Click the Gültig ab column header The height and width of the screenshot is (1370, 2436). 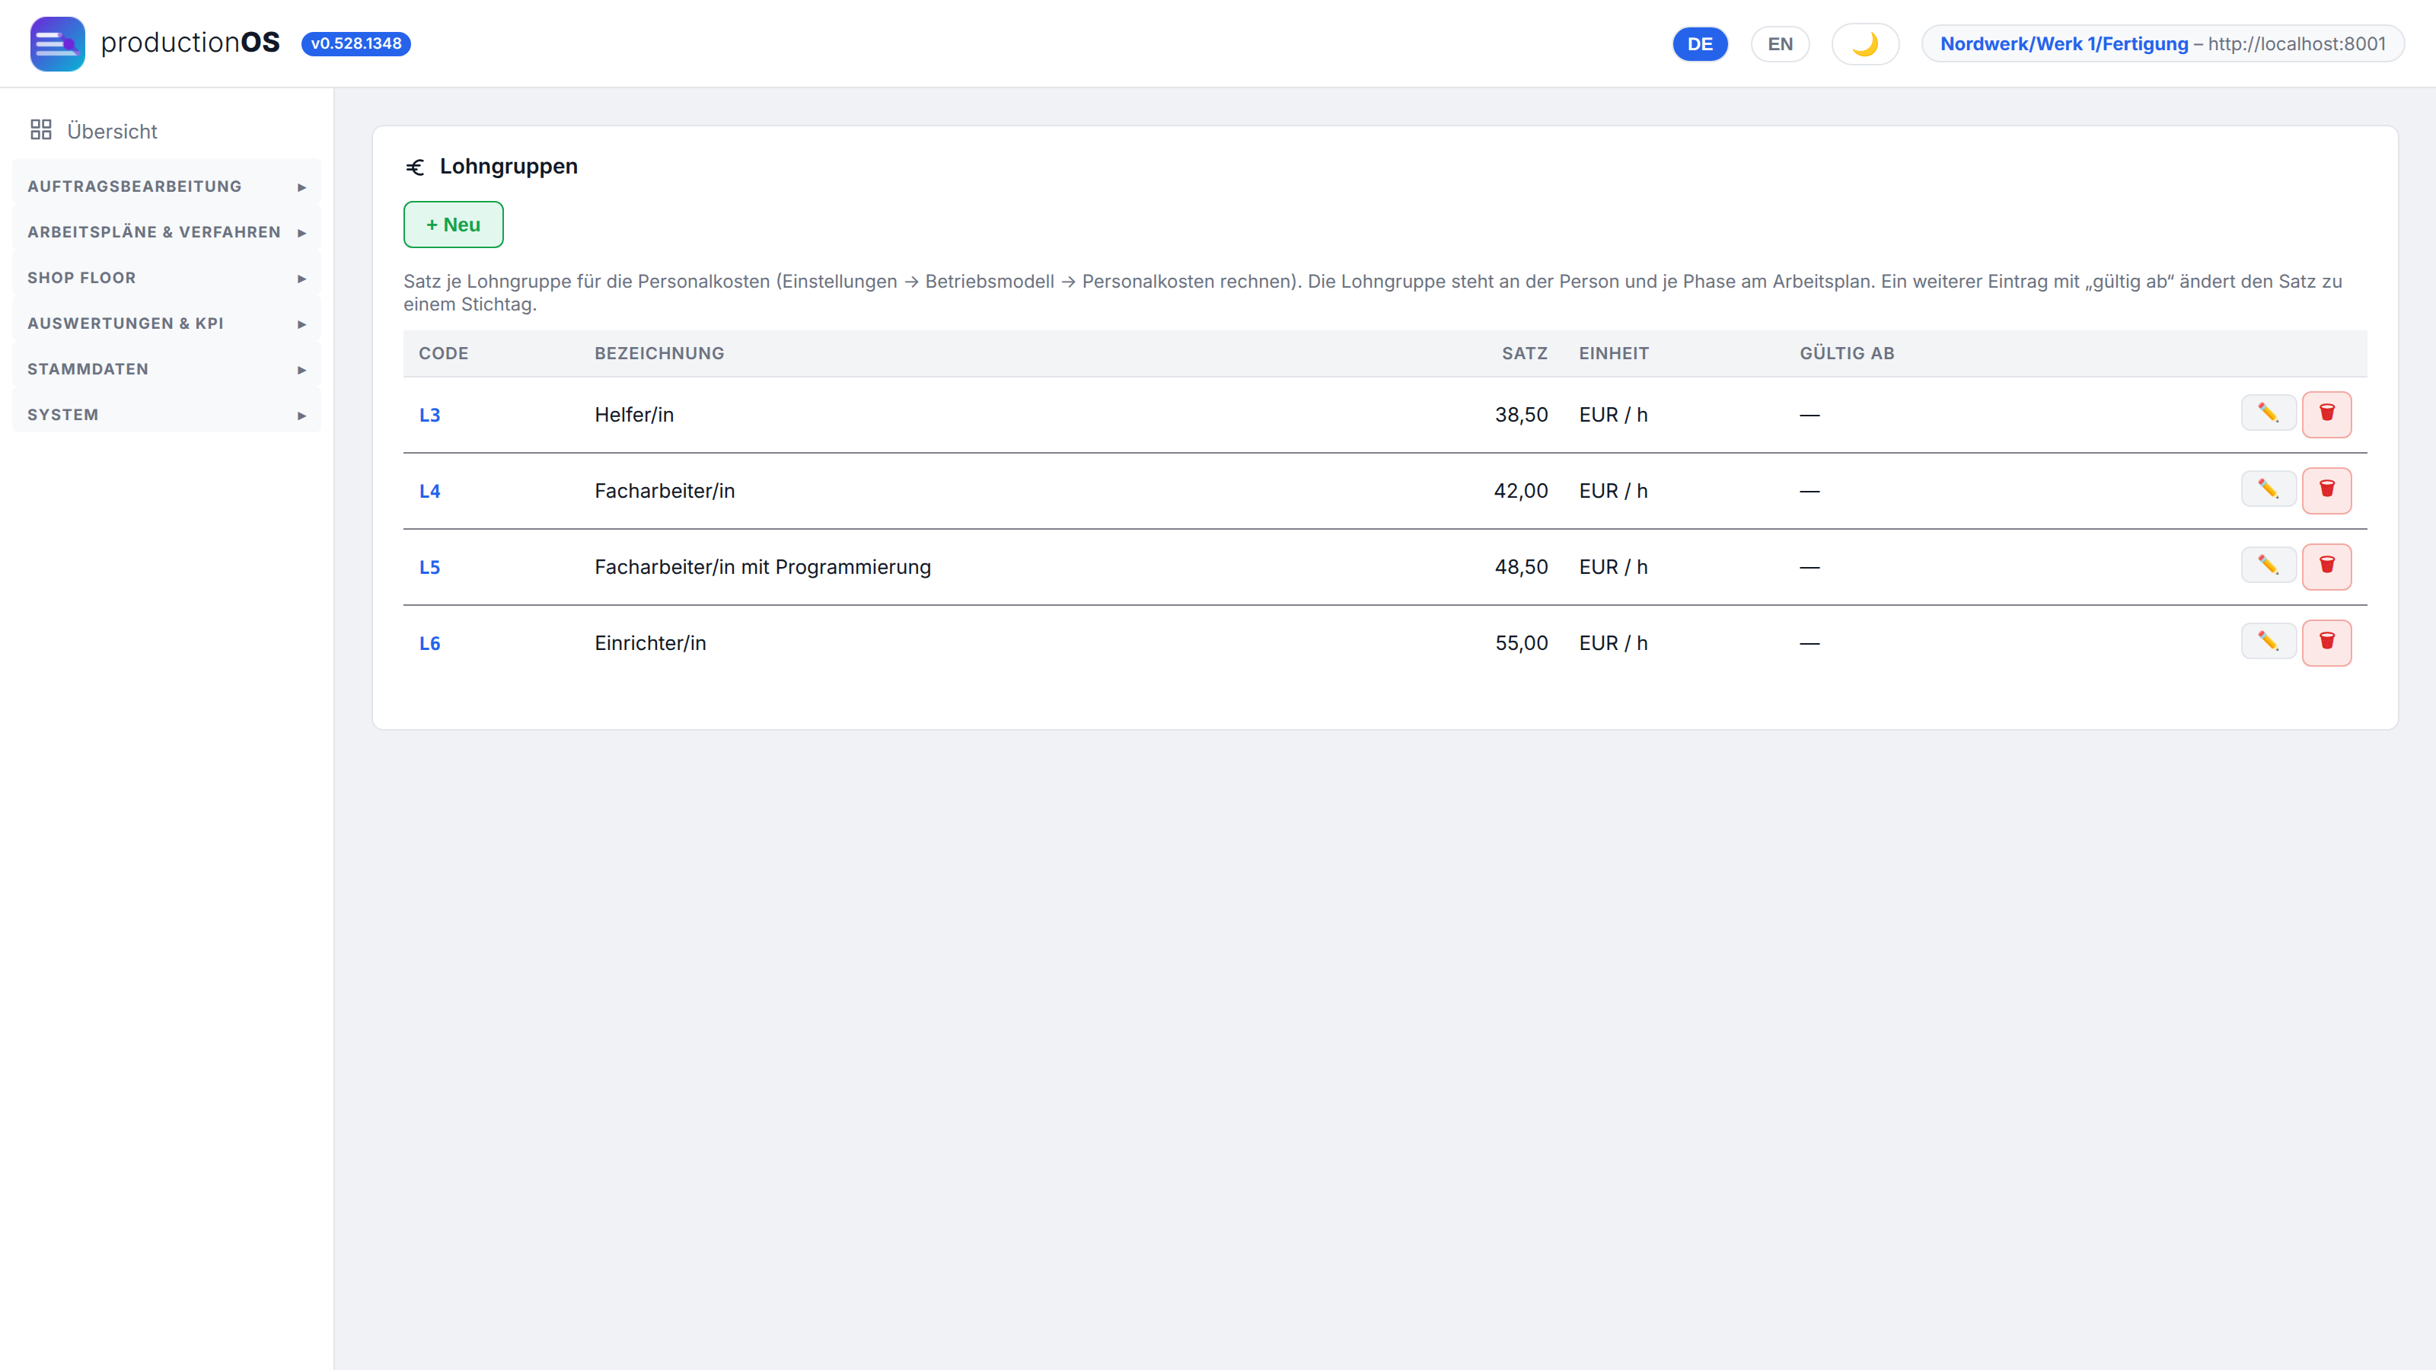tap(1847, 352)
